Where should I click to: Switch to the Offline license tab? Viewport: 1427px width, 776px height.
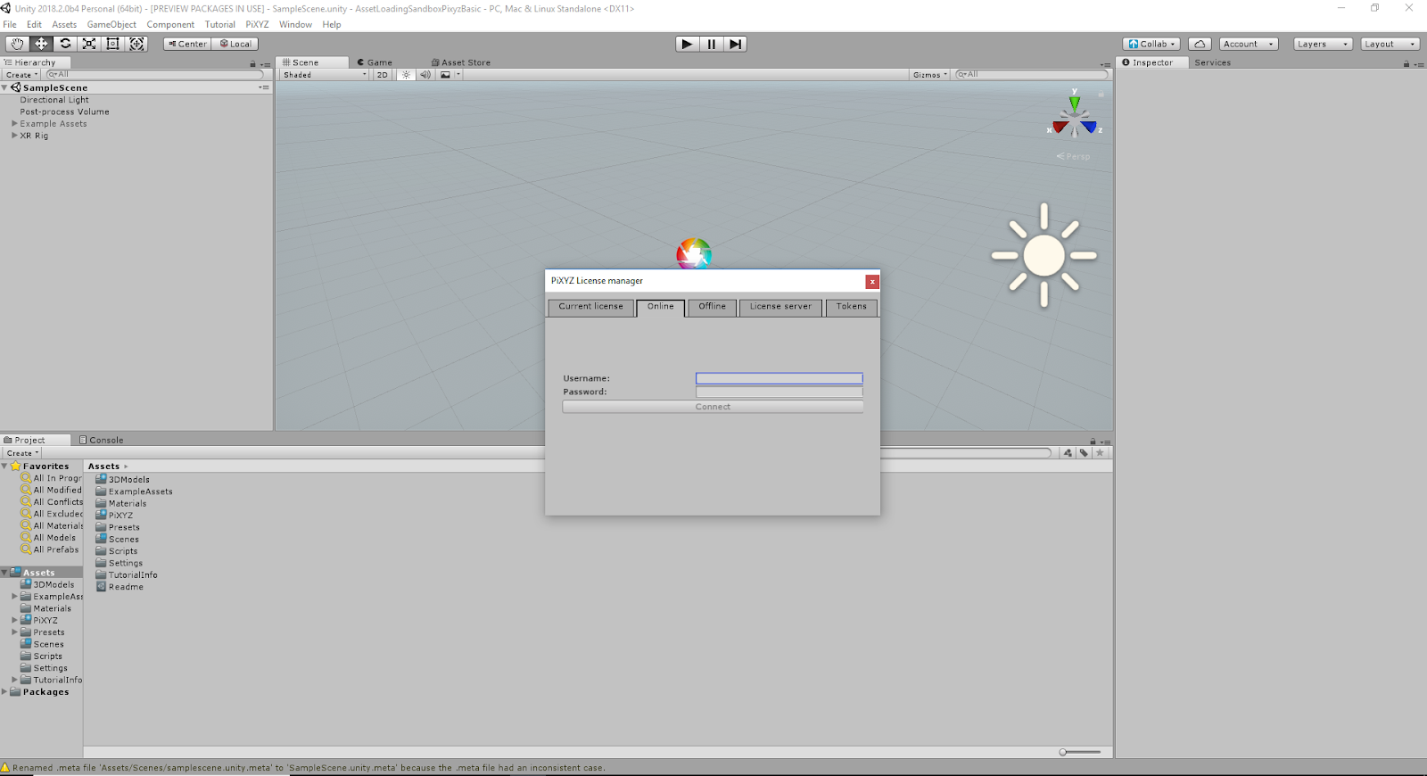click(x=712, y=307)
